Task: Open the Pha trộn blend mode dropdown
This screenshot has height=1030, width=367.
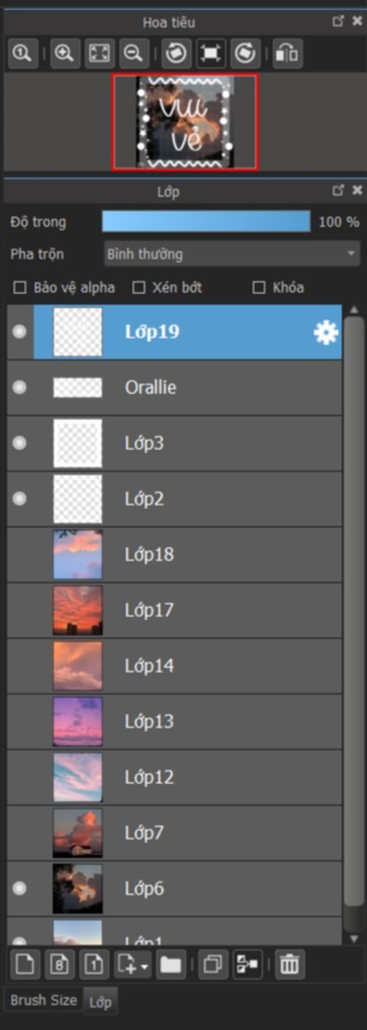Action: (232, 254)
